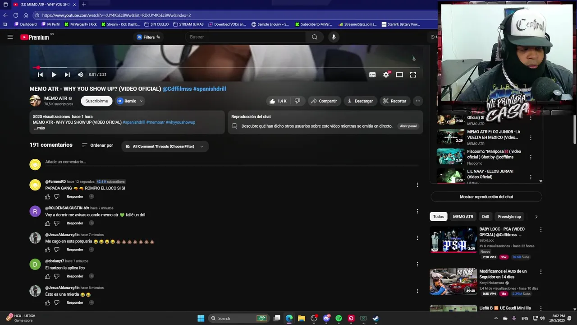Subscribe with the Suscribirme button
Image resolution: width=577 pixels, height=325 pixels.
[96, 101]
